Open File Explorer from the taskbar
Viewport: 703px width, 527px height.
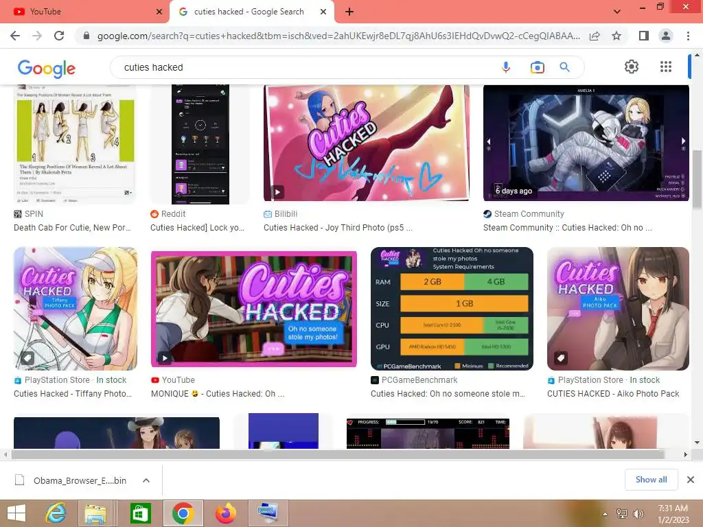tap(95, 513)
